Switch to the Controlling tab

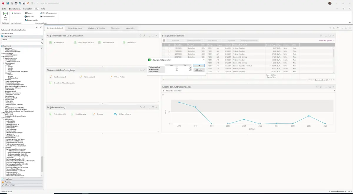131,28
